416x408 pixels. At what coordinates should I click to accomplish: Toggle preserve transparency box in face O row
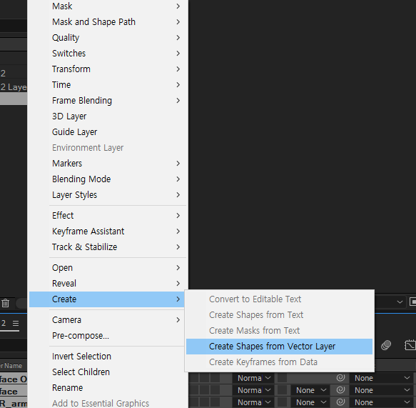point(282,378)
